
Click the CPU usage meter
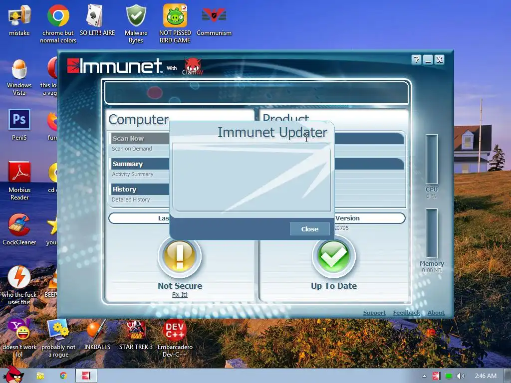[432, 159]
